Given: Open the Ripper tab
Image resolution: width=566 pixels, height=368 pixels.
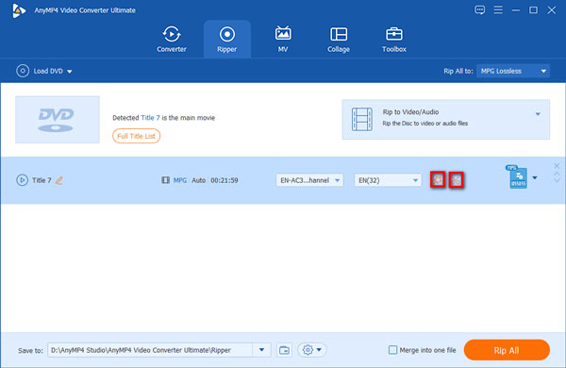Looking at the screenshot, I should (227, 39).
